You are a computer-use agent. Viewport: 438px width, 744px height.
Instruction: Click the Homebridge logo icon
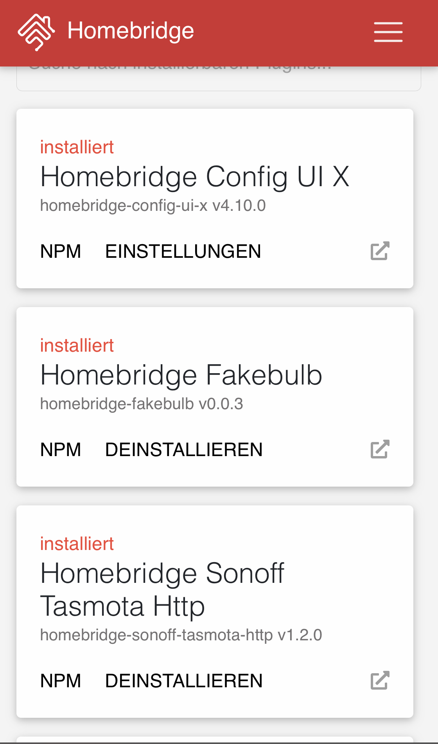click(x=36, y=32)
